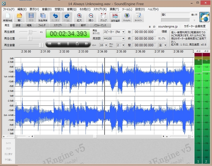Click the 終 end time field

(x=144, y=39)
